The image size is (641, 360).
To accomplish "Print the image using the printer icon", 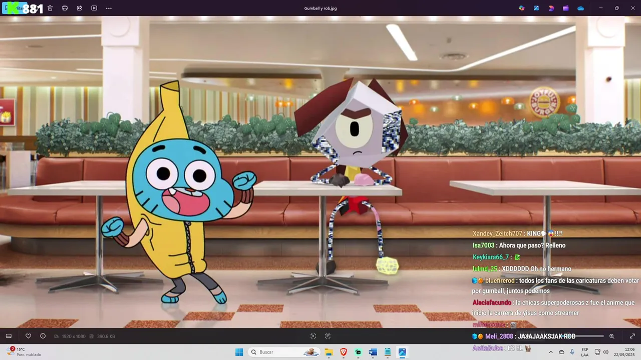I will 65,8.
